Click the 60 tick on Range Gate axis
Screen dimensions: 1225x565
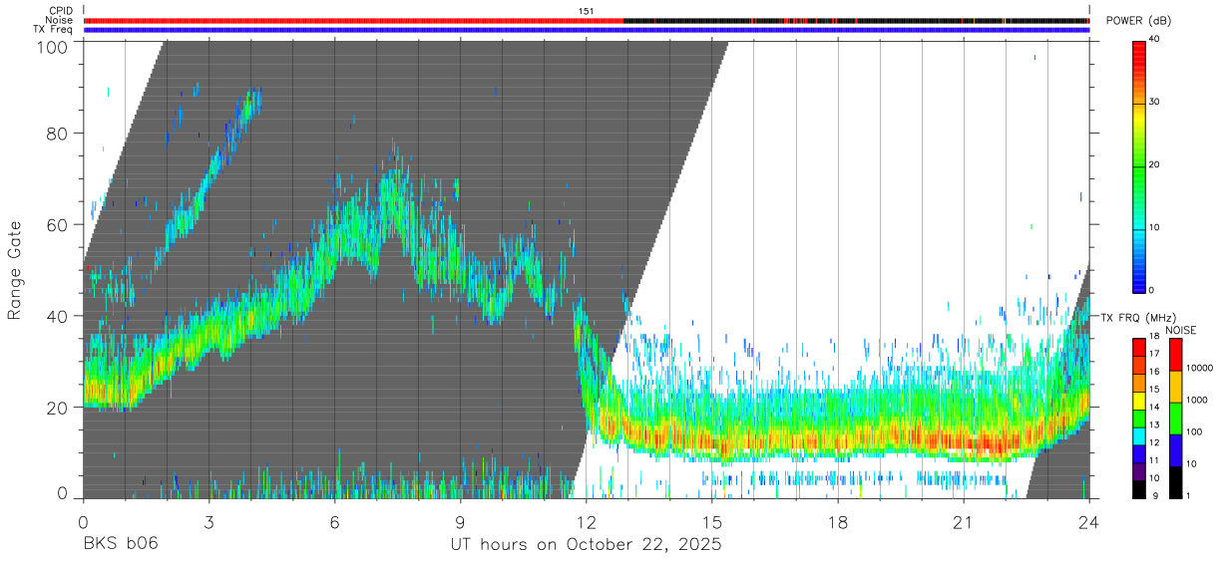pyautogui.click(x=59, y=224)
